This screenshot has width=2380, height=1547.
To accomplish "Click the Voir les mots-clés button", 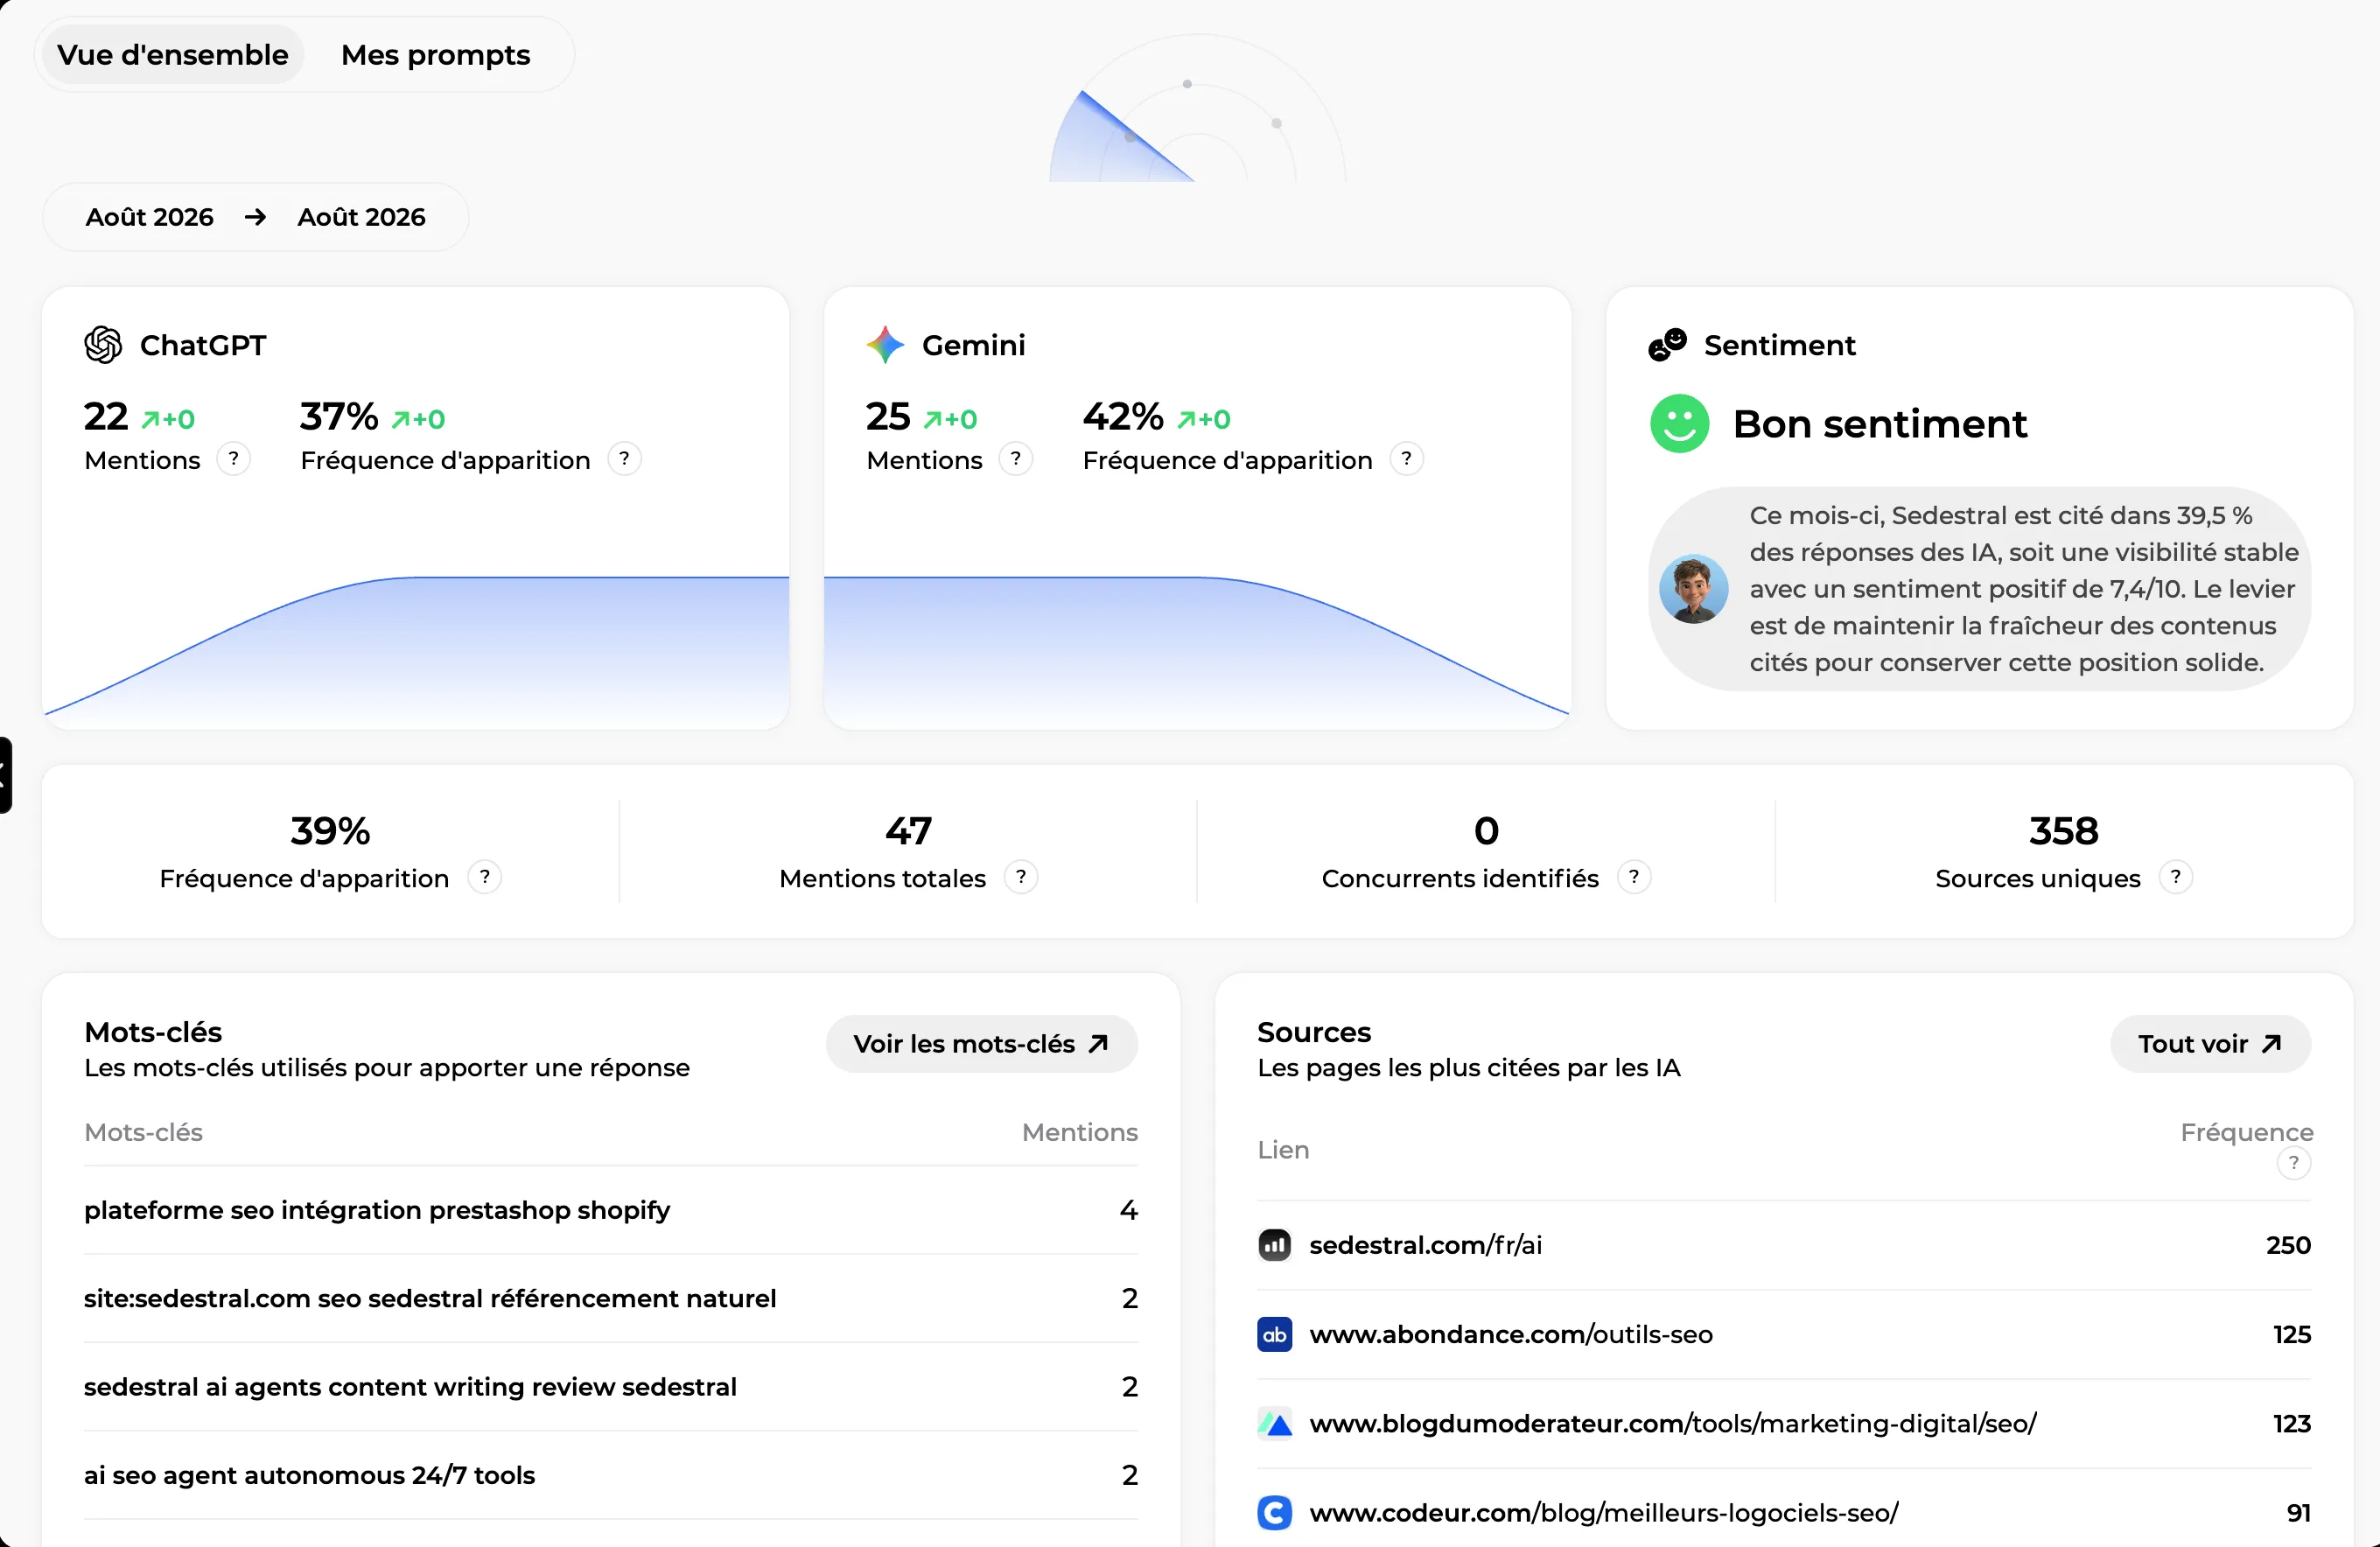I will click(981, 1044).
